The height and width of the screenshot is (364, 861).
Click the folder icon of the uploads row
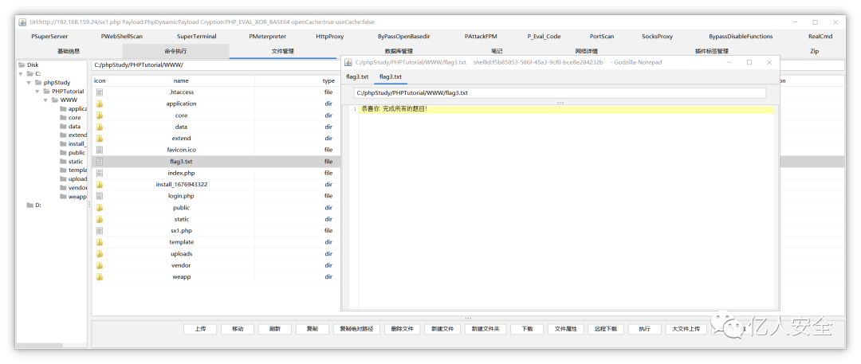click(100, 253)
